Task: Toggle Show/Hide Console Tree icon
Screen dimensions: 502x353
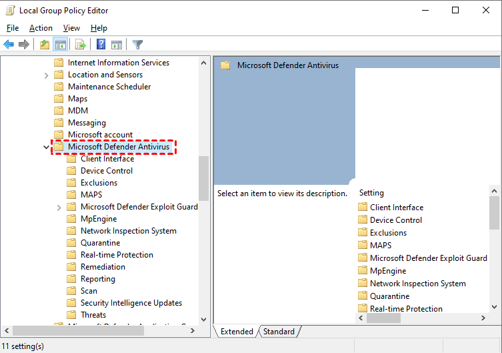Action: click(x=61, y=44)
